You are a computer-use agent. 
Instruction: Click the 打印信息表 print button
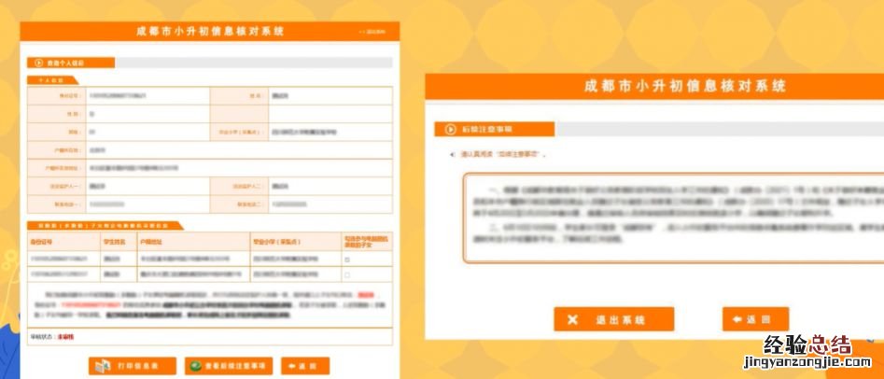tap(133, 366)
